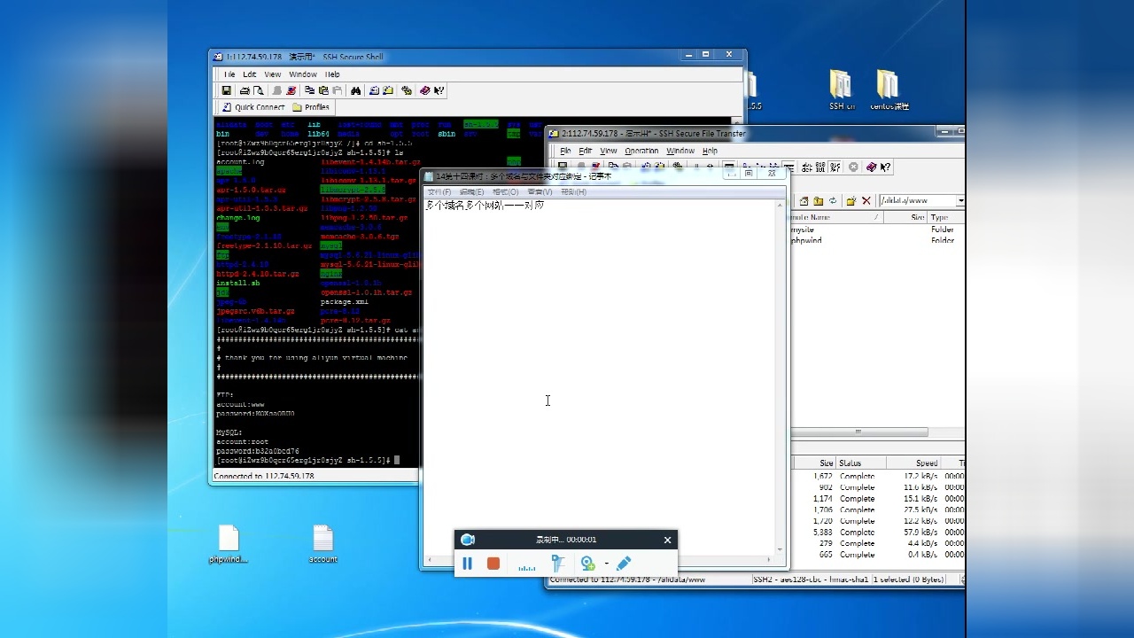Open Profiles dropdown in SSH Secure Shell
Image resolution: width=1134 pixels, height=638 pixels.
point(311,107)
